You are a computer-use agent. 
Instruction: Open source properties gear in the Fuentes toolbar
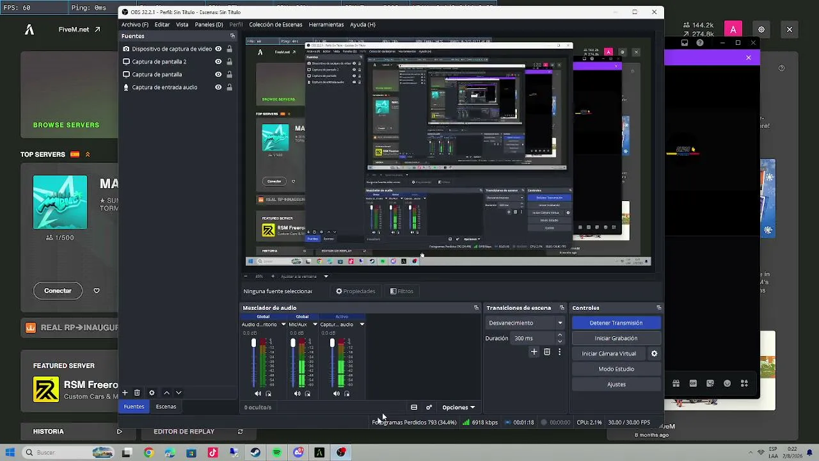coord(152,392)
